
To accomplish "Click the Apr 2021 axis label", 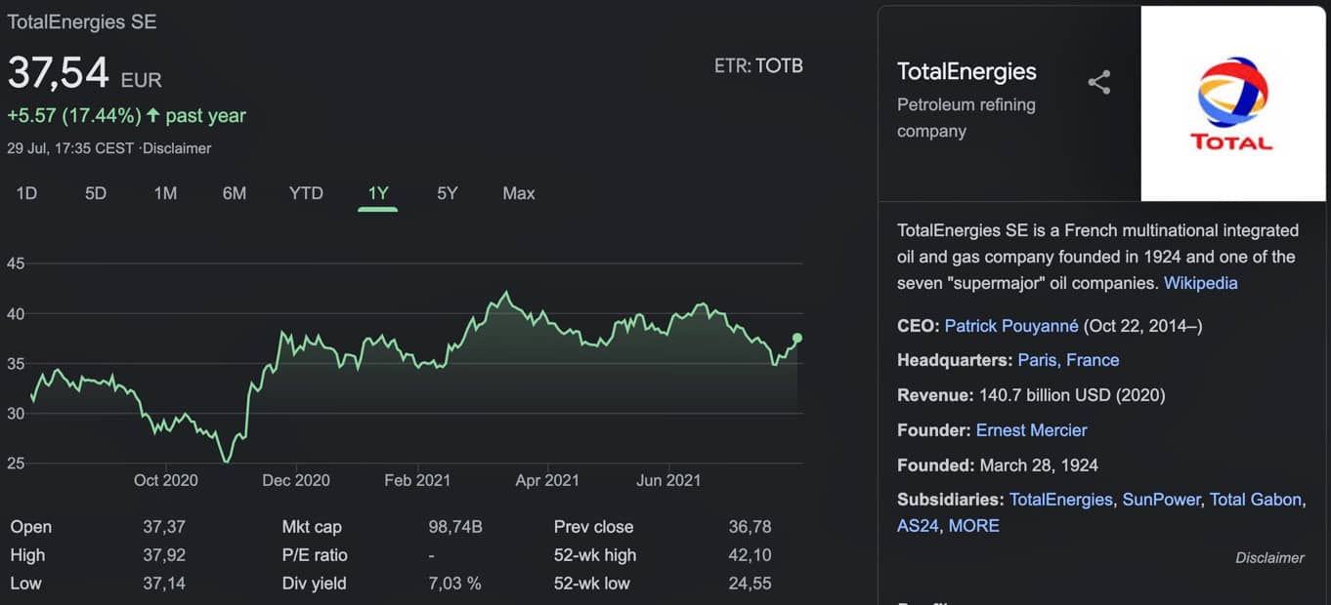I will pos(547,480).
